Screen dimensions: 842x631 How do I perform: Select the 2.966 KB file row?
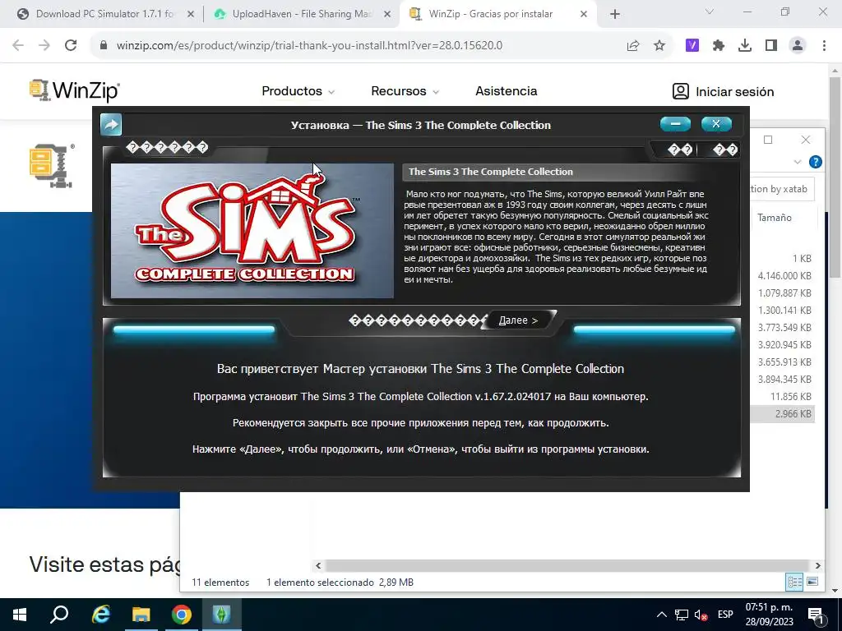[x=783, y=414]
